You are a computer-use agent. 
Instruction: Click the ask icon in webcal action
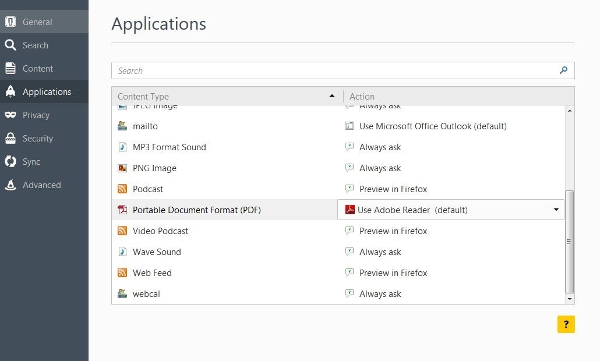350,293
